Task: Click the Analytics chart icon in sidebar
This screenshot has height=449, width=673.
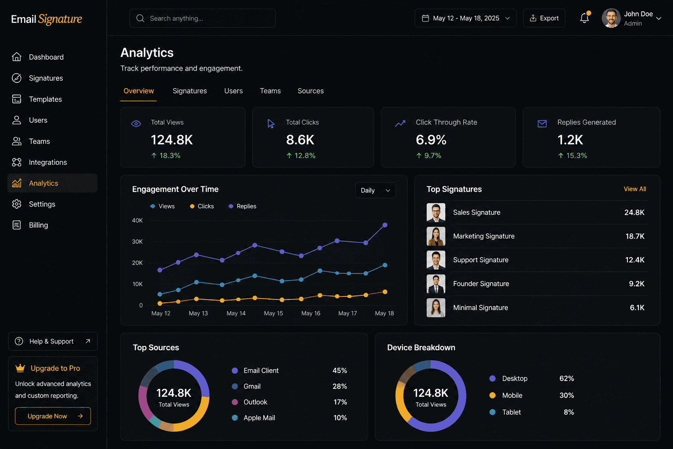Action: point(17,183)
